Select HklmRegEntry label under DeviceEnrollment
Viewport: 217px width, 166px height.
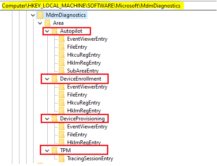(84, 111)
